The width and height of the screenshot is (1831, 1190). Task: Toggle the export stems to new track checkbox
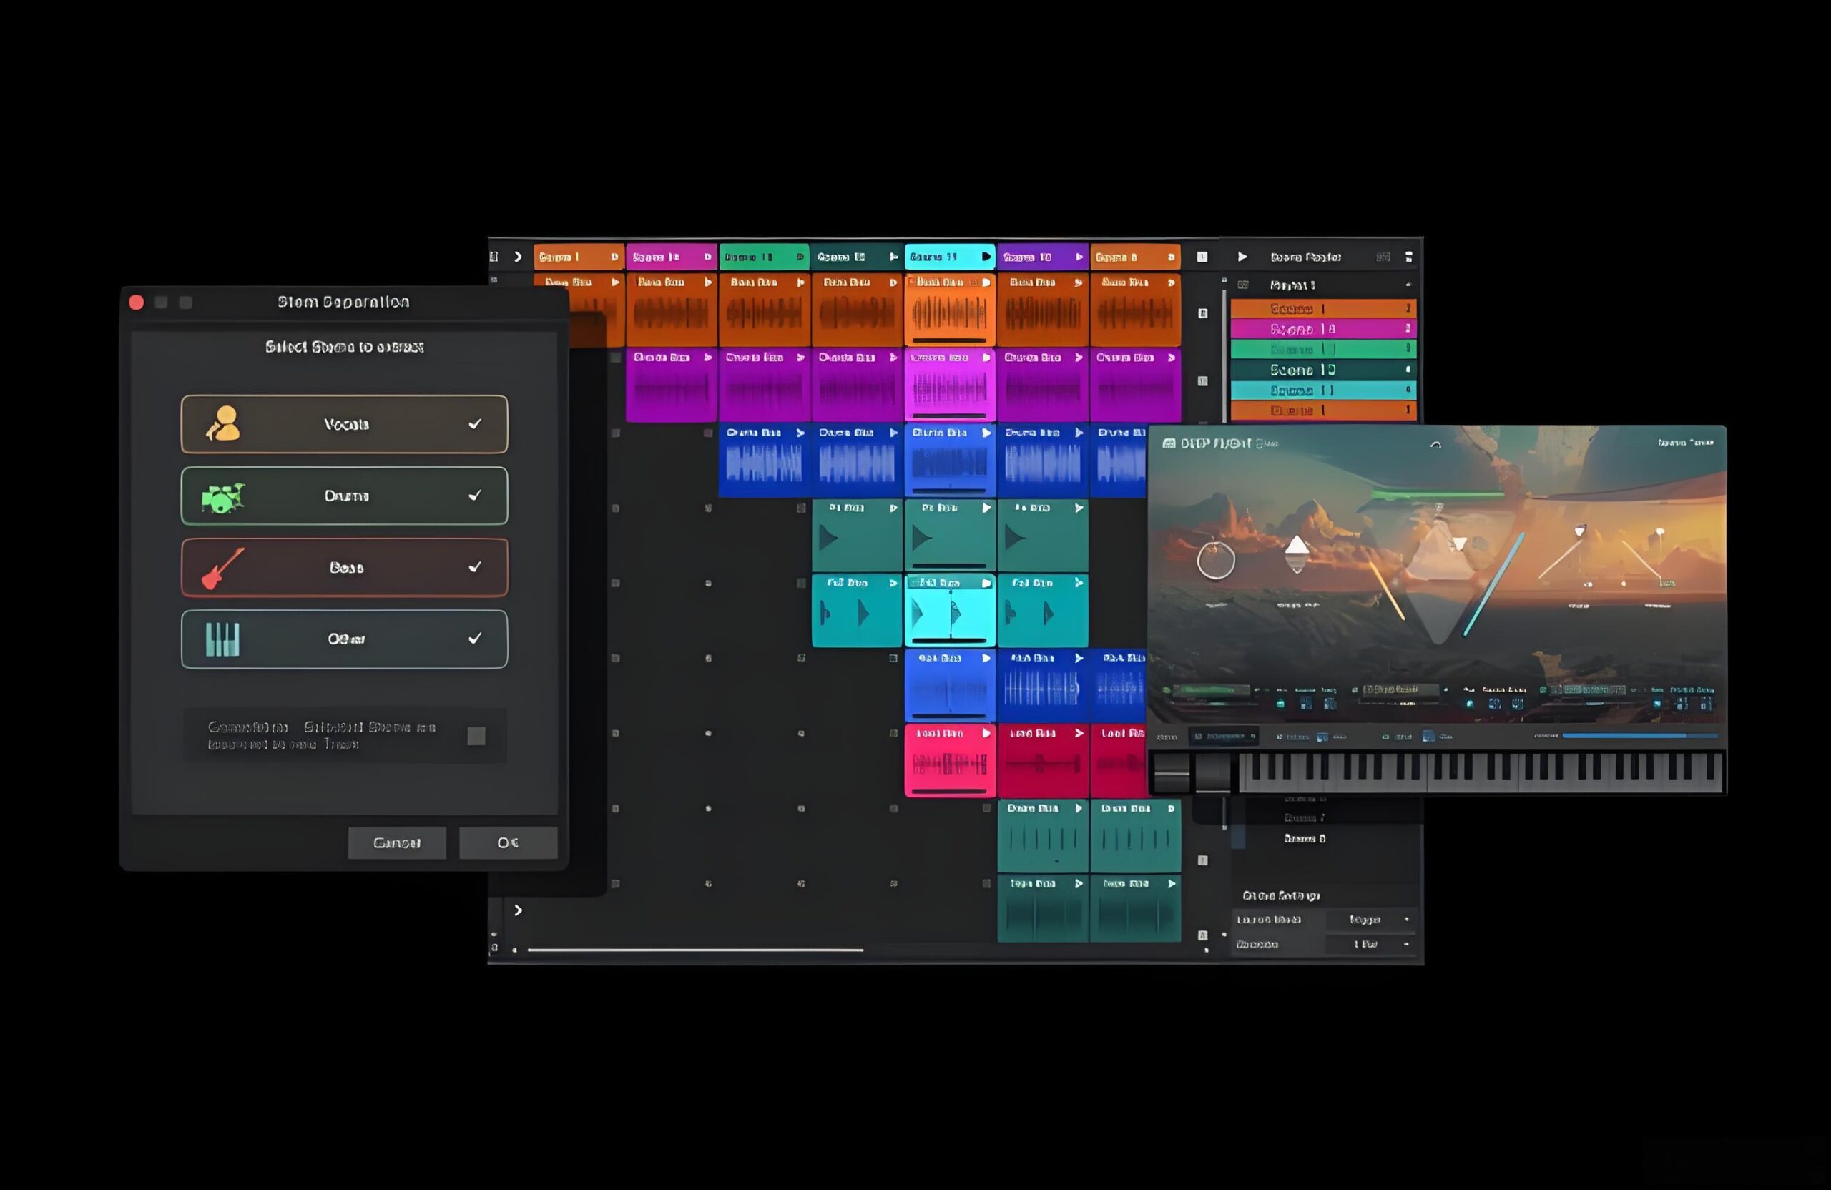476,736
